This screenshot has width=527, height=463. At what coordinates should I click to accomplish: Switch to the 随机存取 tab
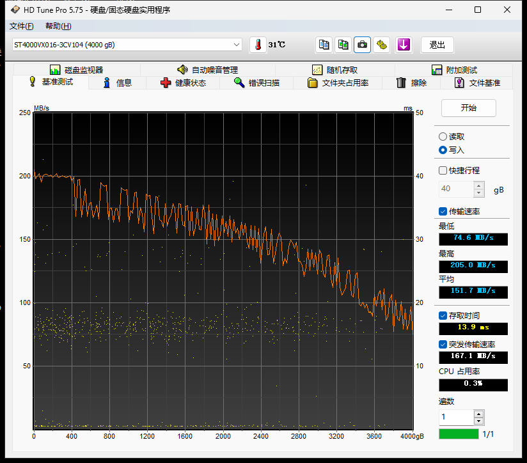pos(334,70)
